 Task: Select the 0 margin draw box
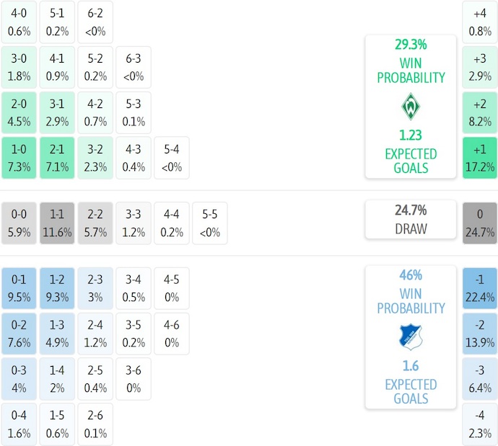tap(480, 223)
